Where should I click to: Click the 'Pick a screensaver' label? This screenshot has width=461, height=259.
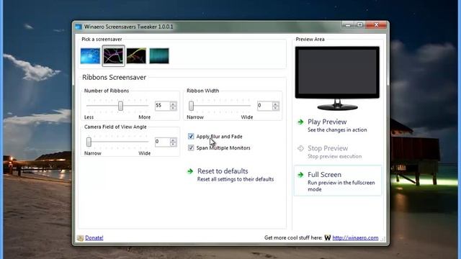click(102, 39)
